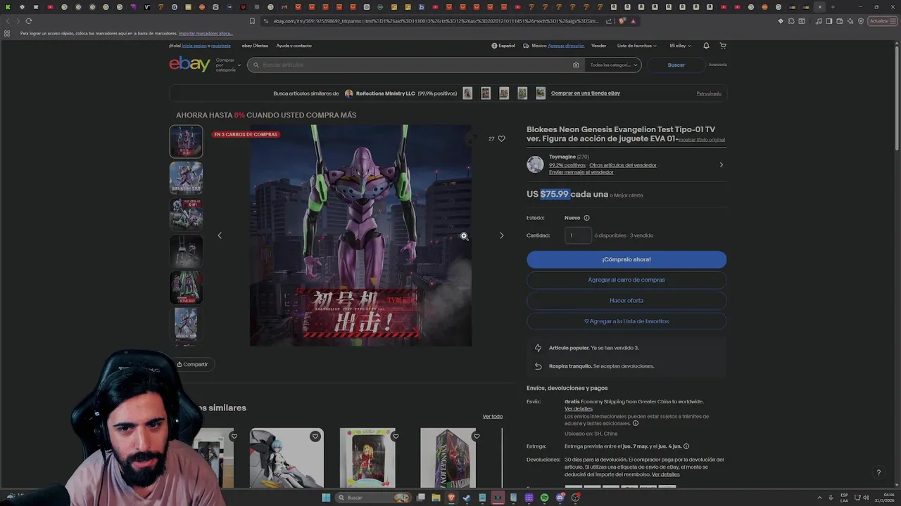The image size is (901, 506).
Task: Click 'Enviar mensaje al vendedor' link
Action: point(581,172)
